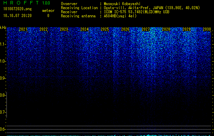
Task: Select the file name 1010072020.png
Action: pos(18,9)
